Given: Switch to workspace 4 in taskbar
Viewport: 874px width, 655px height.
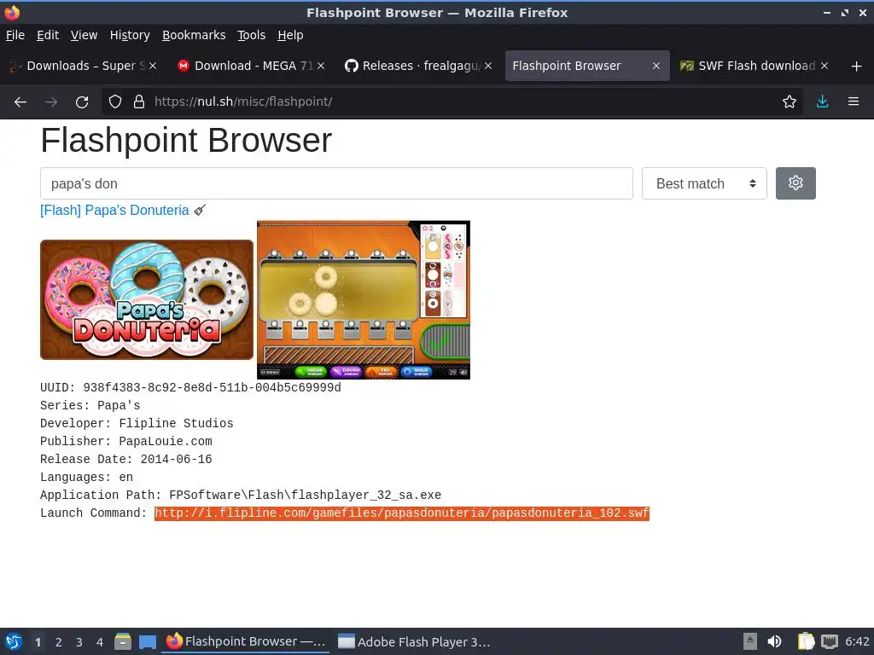Looking at the screenshot, I should (x=100, y=642).
